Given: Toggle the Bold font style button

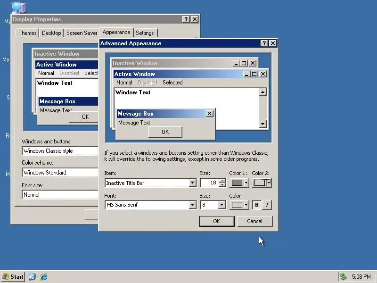Looking at the screenshot, I should (257, 205).
